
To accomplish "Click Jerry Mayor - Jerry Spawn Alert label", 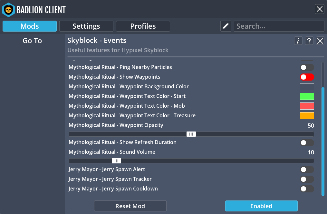I will pos(107,170).
